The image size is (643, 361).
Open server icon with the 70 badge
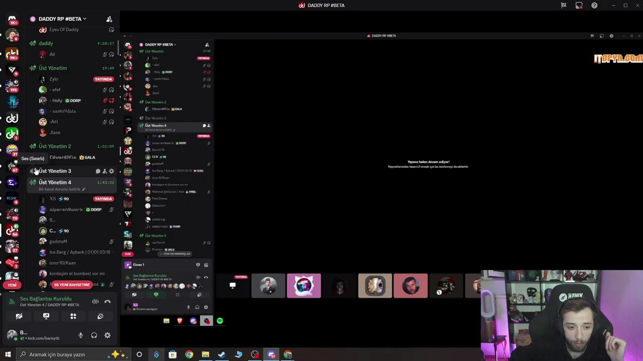coord(12,214)
